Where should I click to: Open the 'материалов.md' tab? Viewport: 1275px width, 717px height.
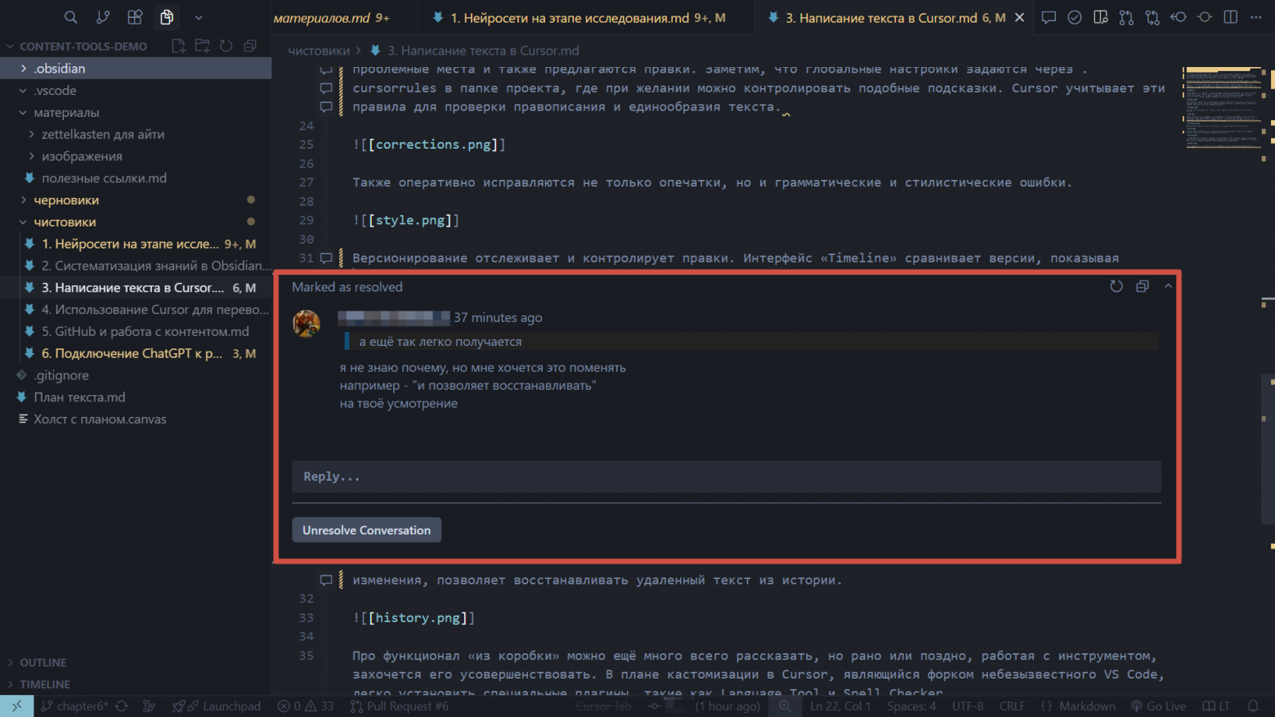tap(331, 17)
